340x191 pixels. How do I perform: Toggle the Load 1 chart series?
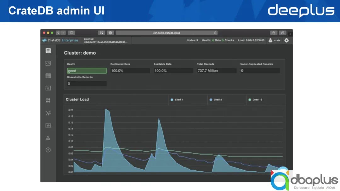click(x=177, y=100)
